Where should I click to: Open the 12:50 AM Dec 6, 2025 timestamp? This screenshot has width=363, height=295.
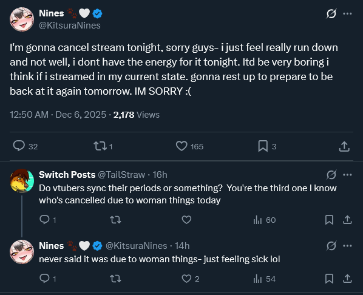[x=58, y=115]
